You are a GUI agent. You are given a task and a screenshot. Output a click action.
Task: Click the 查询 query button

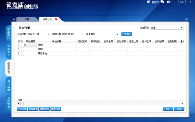point(126,34)
